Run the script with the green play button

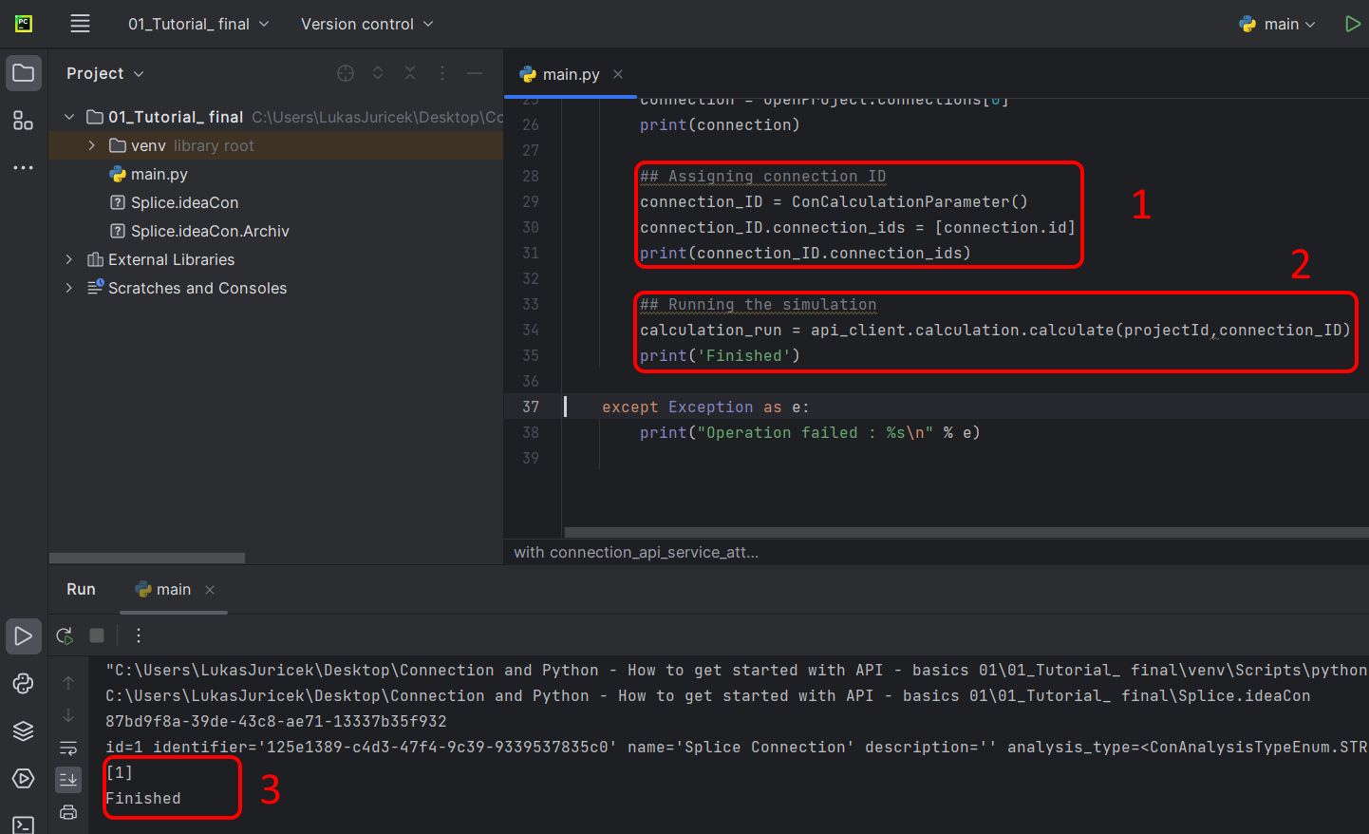[1352, 24]
